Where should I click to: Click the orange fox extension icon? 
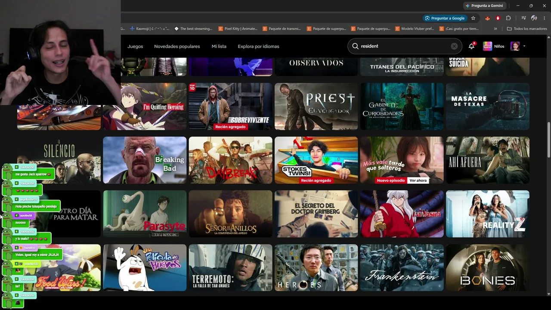487,18
